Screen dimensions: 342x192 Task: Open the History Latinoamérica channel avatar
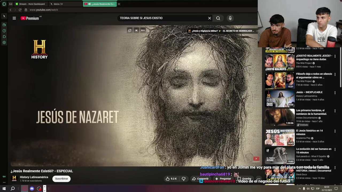pyautogui.click(x=14, y=179)
